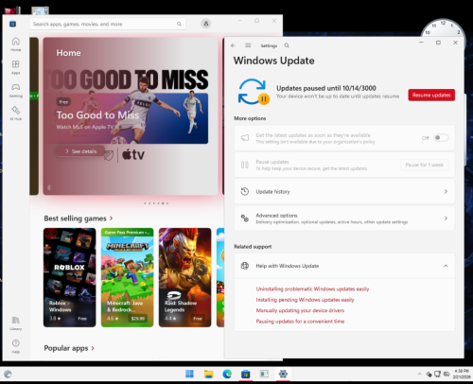Open AI Hub in Store sidebar

[16, 113]
